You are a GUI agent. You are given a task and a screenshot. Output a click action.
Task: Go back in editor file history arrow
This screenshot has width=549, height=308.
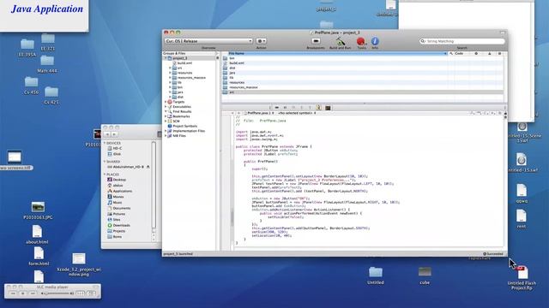tap(232, 113)
